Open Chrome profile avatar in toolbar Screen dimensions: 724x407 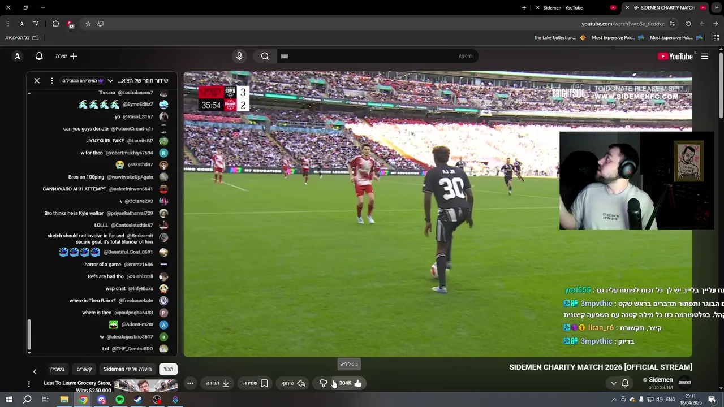pyautogui.click(x=21, y=24)
